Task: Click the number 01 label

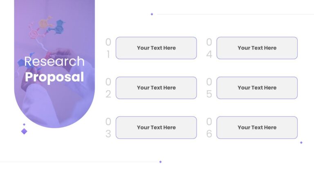Action: (x=108, y=48)
